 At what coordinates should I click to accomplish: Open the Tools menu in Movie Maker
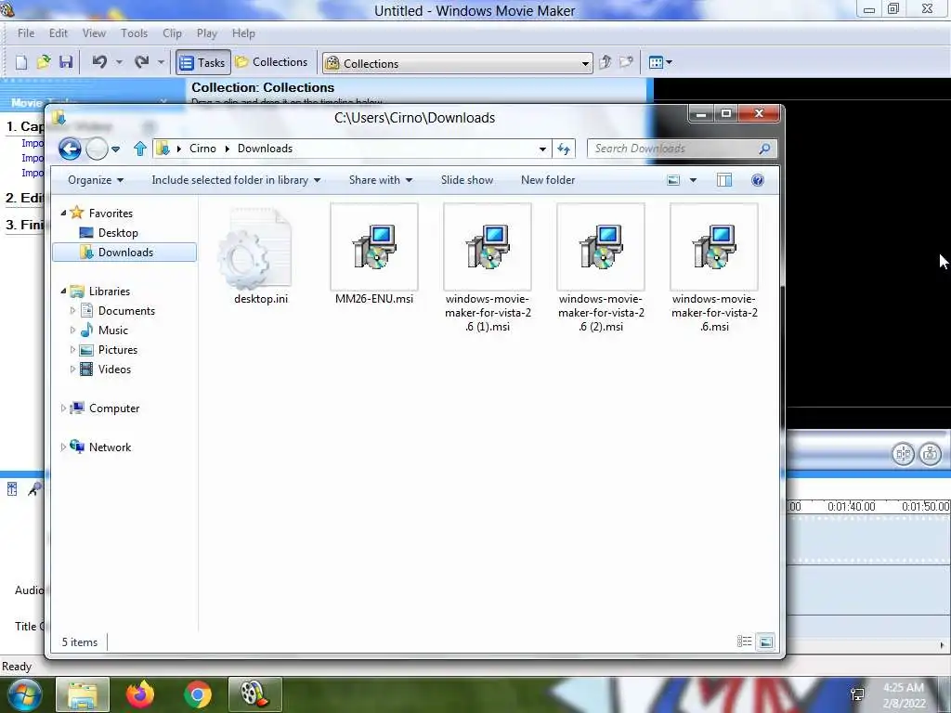click(134, 33)
